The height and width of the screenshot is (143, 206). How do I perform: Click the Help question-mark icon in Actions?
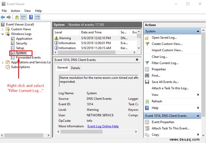(147, 108)
